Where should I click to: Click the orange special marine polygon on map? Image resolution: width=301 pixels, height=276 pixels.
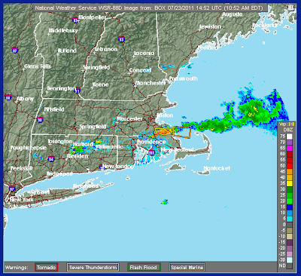181,132
